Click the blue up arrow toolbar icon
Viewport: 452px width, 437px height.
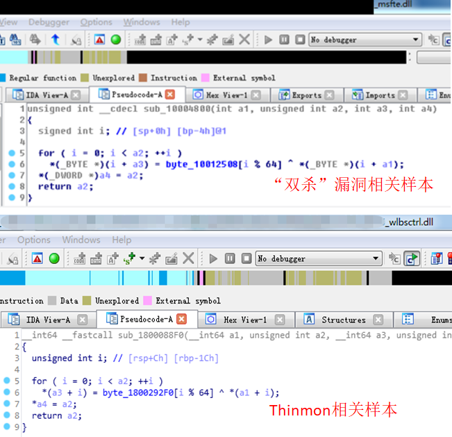point(55,40)
